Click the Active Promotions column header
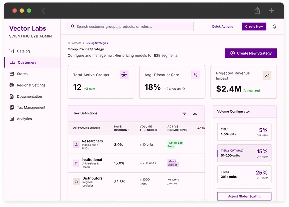This screenshot has width=289, height=207. coord(177,128)
